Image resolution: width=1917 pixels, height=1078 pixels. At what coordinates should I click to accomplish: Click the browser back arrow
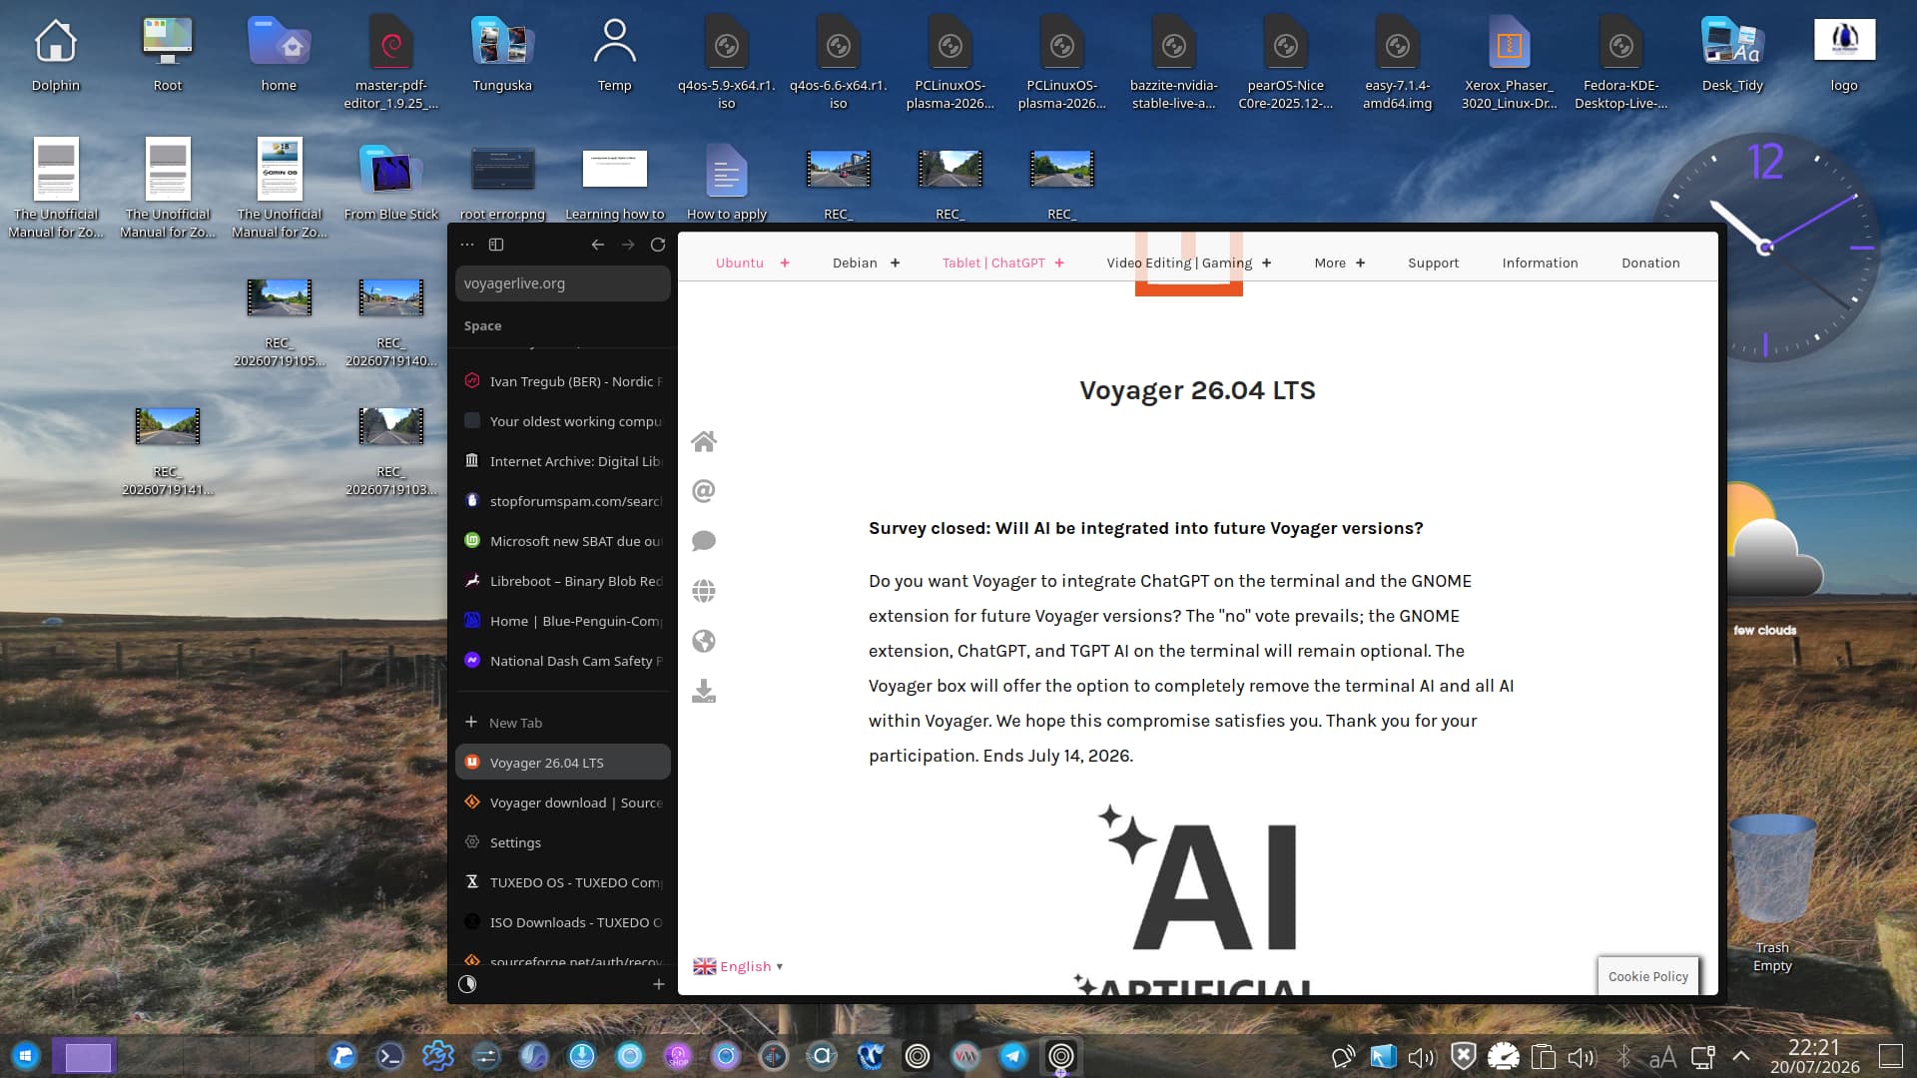pyautogui.click(x=597, y=245)
